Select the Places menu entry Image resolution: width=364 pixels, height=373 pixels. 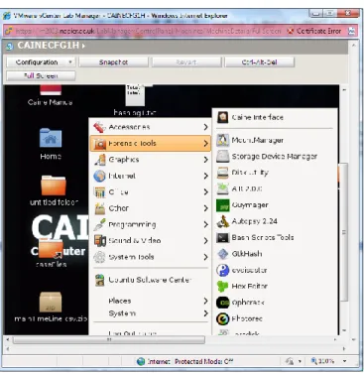click(x=151, y=301)
